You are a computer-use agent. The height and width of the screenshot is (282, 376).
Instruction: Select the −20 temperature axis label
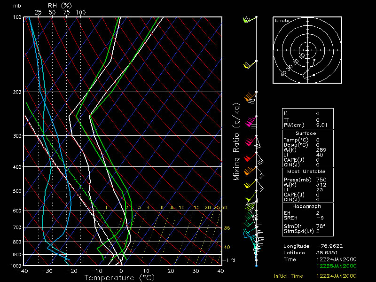click(72, 271)
